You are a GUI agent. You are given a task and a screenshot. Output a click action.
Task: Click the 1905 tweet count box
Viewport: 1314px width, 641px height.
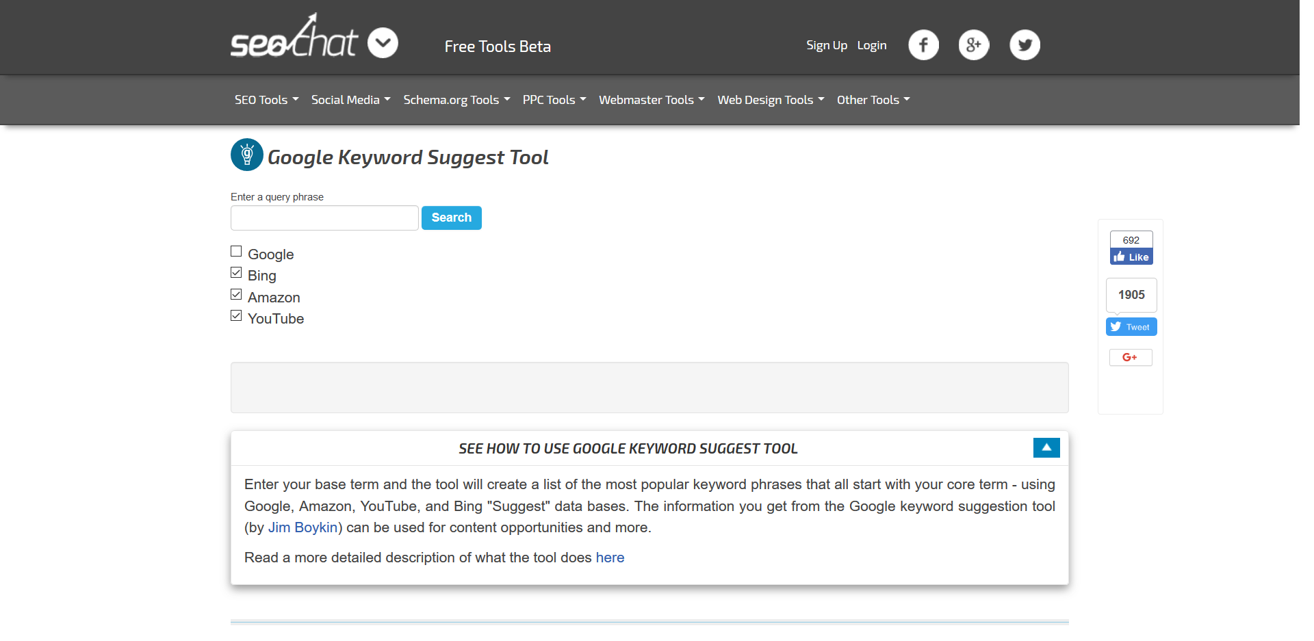pos(1131,295)
